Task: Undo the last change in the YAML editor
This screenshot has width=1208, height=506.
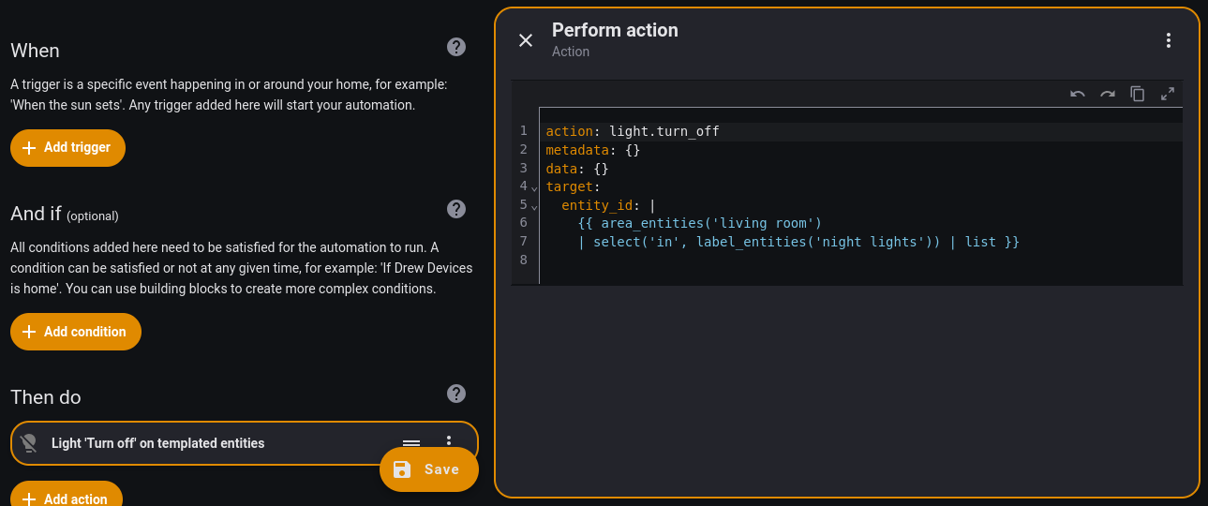Action: tap(1078, 94)
